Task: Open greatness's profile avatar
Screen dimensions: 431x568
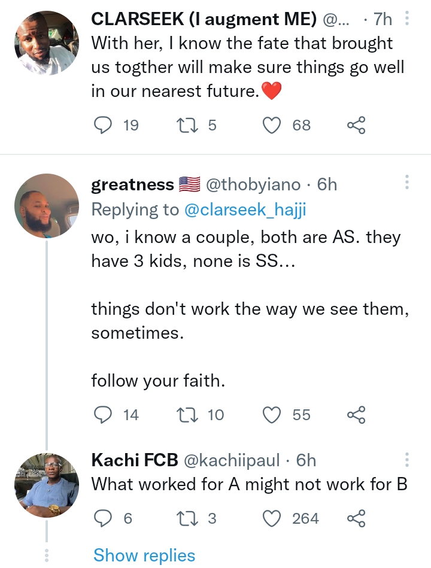Action: (x=46, y=206)
